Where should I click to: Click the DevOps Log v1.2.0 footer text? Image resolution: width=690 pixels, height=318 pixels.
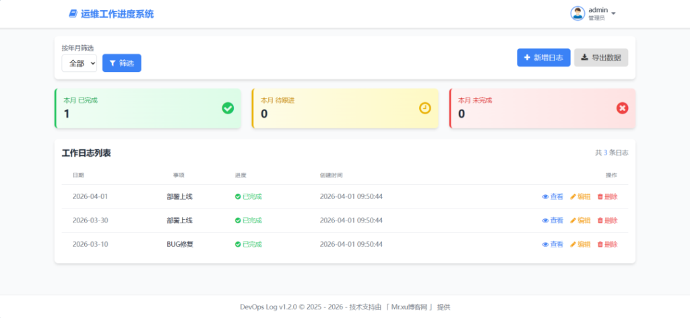[268, 307]
